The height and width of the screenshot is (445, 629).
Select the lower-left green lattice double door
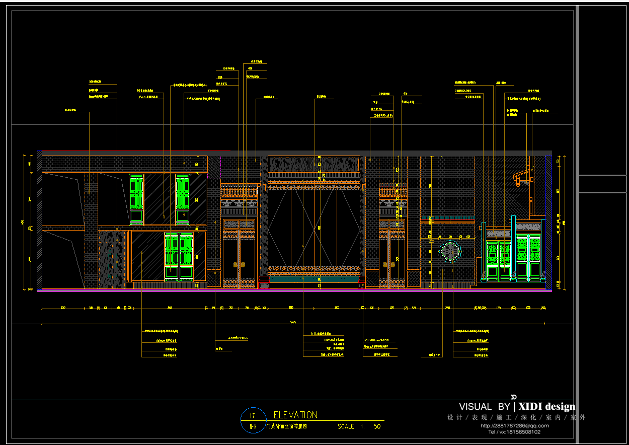(179, 257)
